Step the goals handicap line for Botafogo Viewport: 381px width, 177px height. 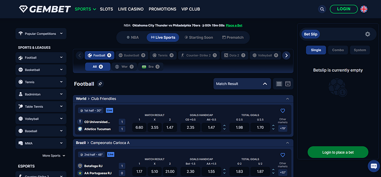pos(224,171)
